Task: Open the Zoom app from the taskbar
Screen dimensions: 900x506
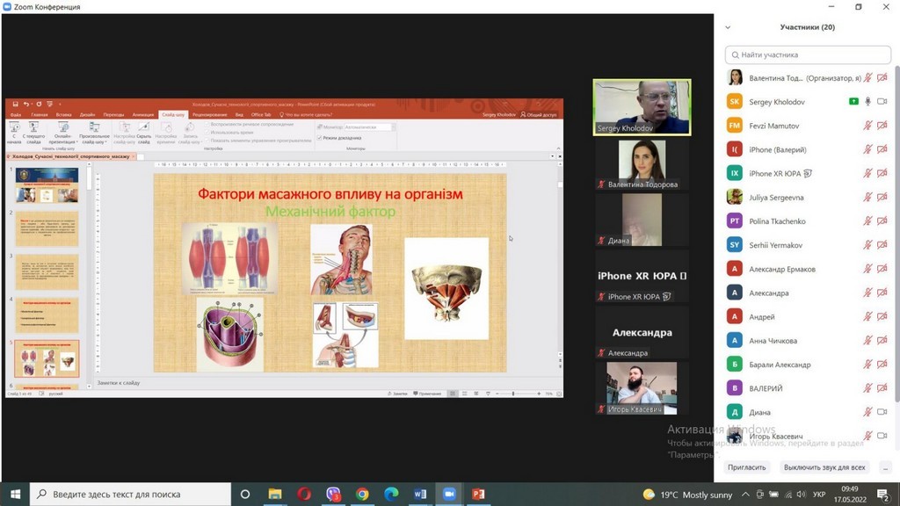Action: 448,495
